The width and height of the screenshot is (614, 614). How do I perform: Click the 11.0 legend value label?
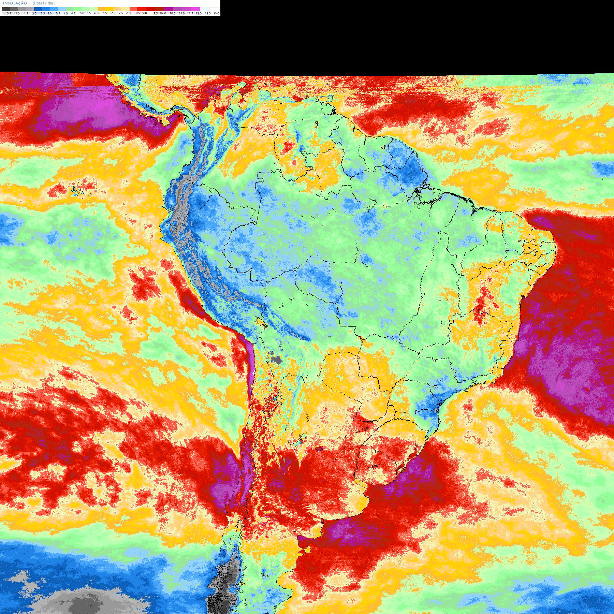[182, 13]
